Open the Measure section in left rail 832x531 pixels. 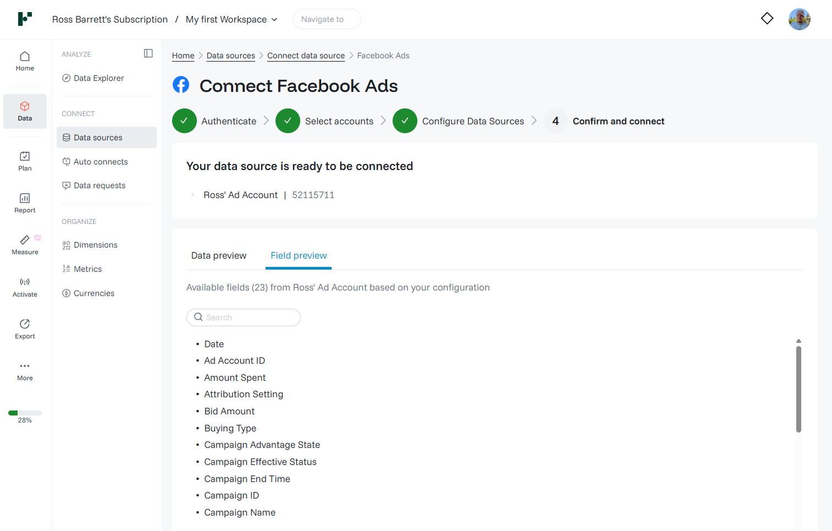pos(25,245)
